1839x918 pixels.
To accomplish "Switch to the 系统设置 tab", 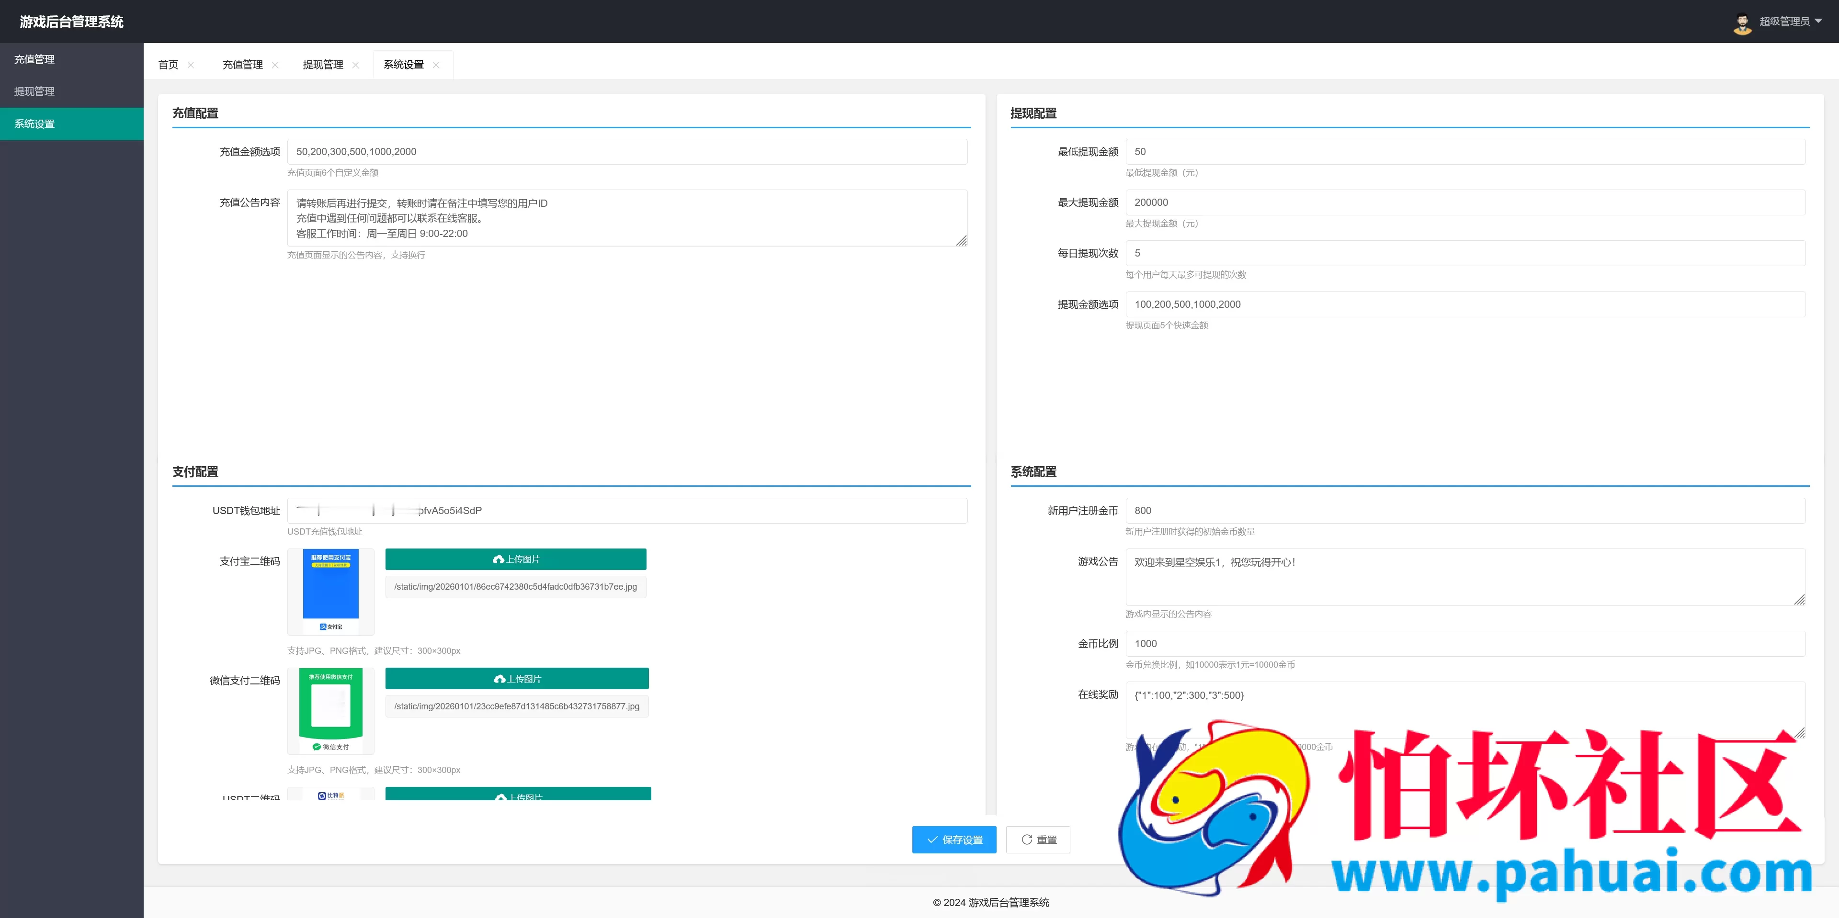I will point(404,65).
